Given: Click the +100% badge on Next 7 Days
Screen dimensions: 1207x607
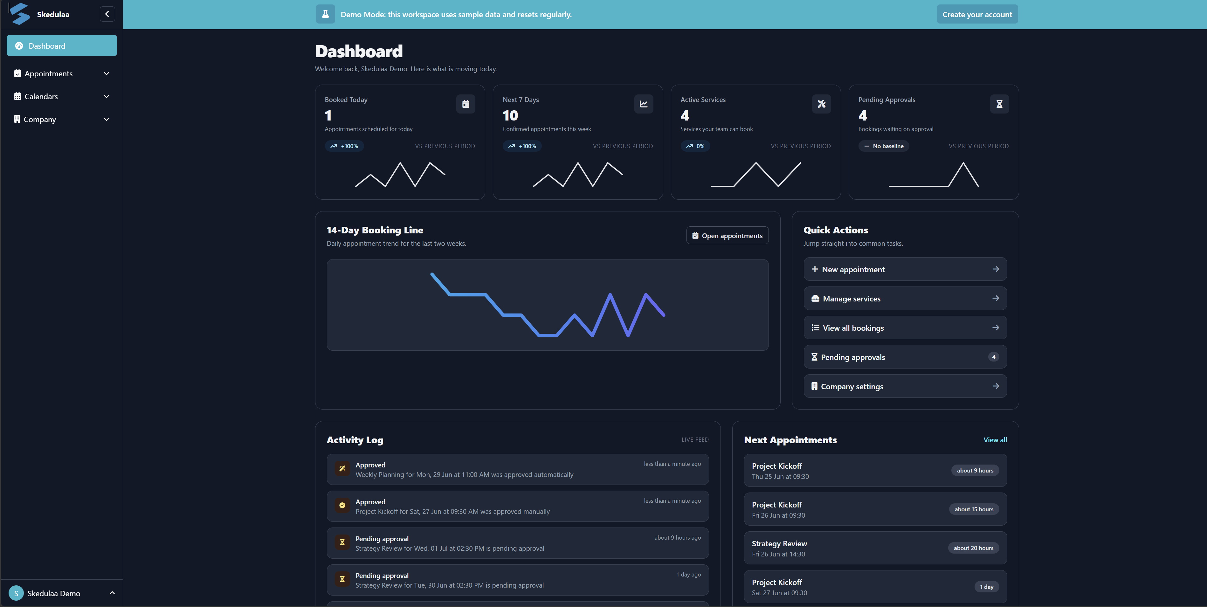Looking at the screenshot, I should point(522,146).
